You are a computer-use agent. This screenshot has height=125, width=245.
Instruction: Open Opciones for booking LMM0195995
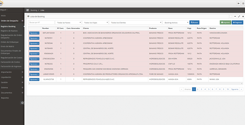pyautogui.click(x=34, y=74)
